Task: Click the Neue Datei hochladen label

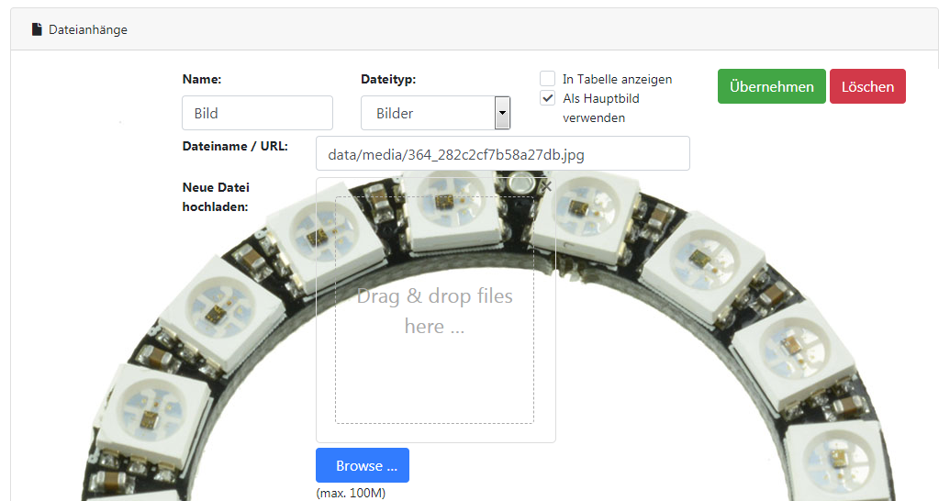Action: [x=216, y=197]
